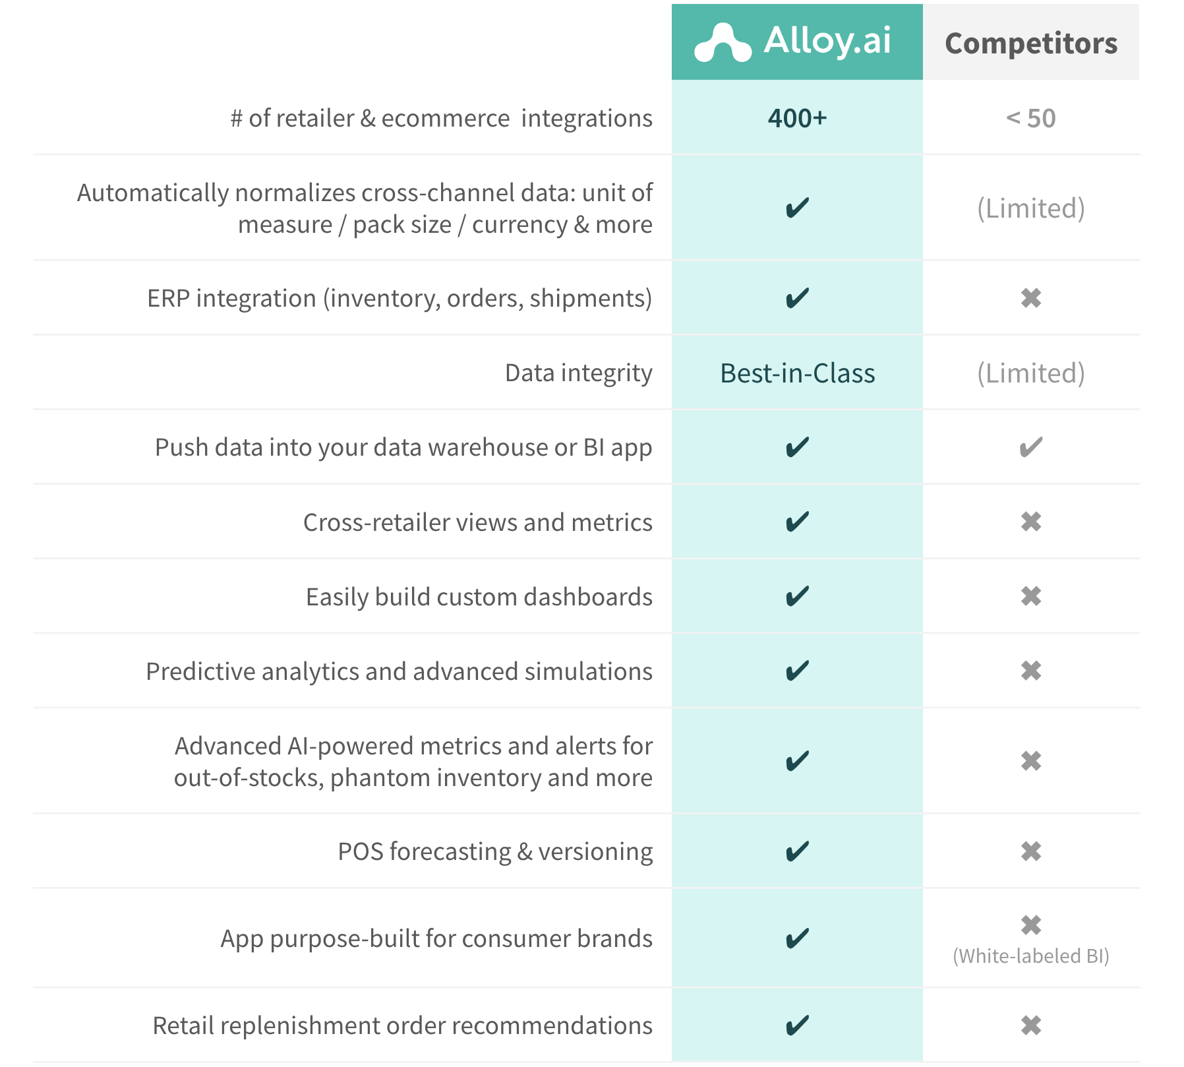Select the Alloy.ai column header text

tap(827, 41)
